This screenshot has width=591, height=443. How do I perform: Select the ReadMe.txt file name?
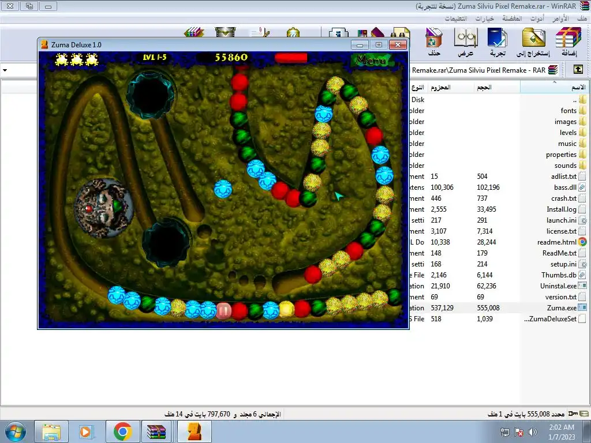[559, 253]
